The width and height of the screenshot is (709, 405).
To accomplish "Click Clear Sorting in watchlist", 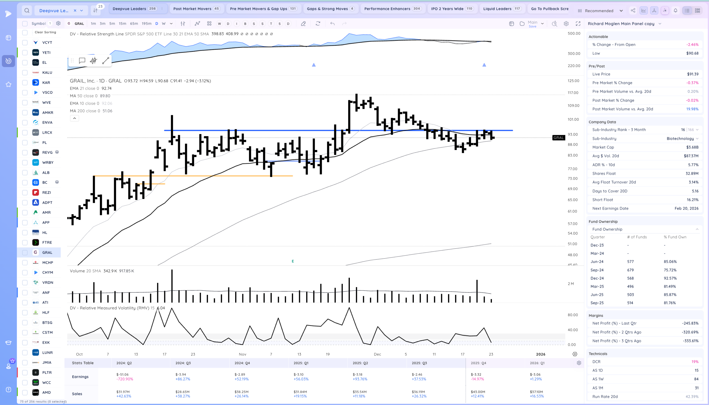I will pos(45,32).
